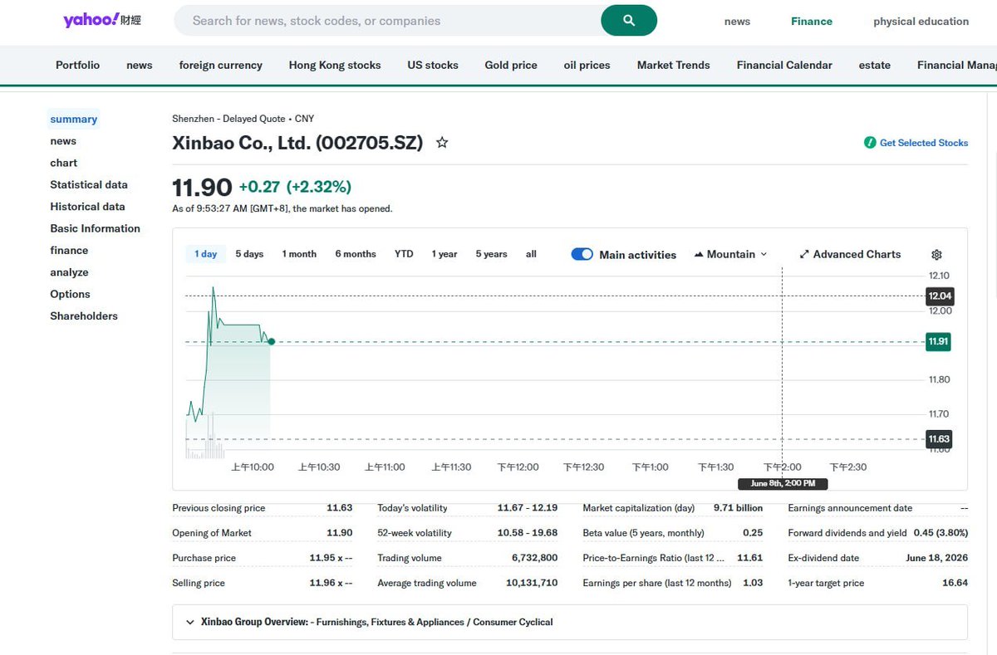997x655 pixels.
Task: Click the current price dot on chart
Action: pos(272,341)
